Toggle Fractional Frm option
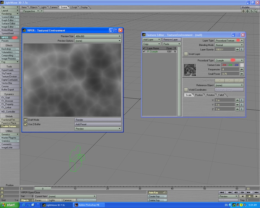This screenshot has height=208, width=260. pos(10,120)
